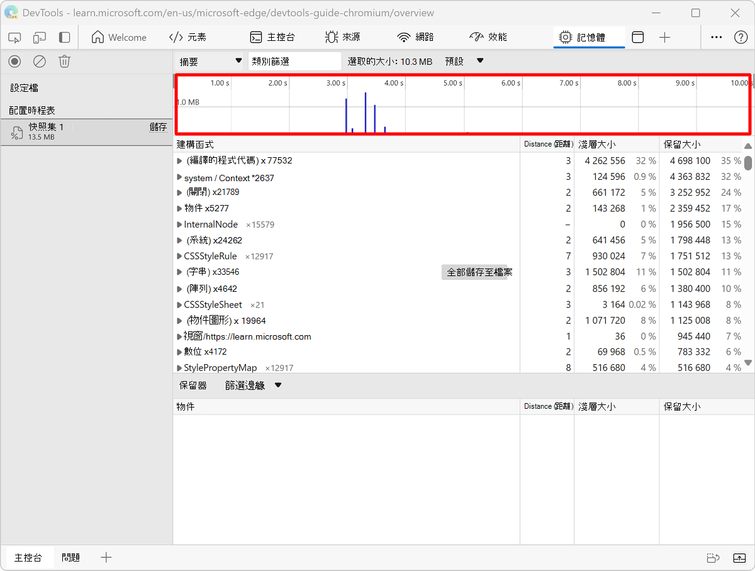Expand 視窗/https://learn.microsoft.com row
The width and height of the screenshot is (755, 571).
(179, 337)
